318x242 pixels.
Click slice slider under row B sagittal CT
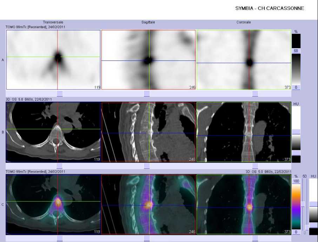(147, 166)
